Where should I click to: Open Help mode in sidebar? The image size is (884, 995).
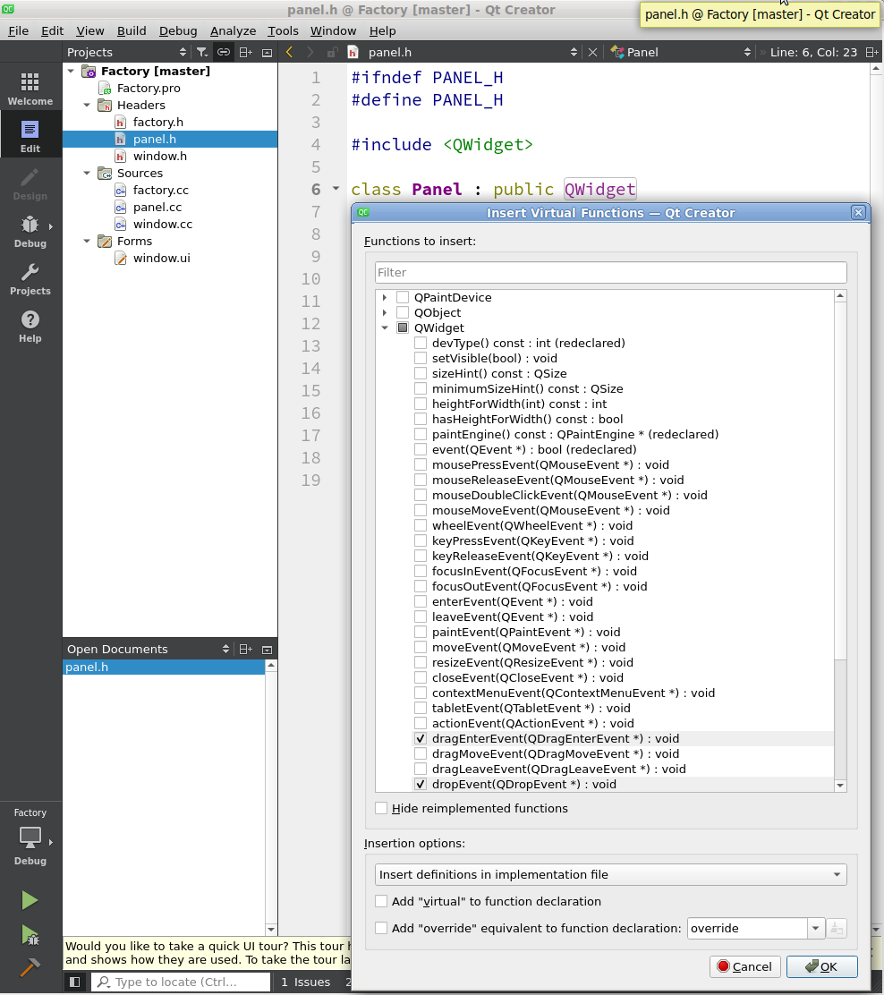30,326
